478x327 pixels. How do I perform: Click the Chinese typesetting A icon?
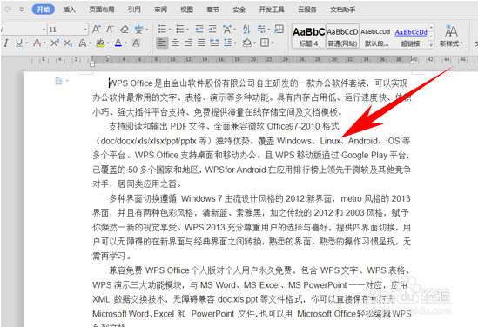click(227, 30)
